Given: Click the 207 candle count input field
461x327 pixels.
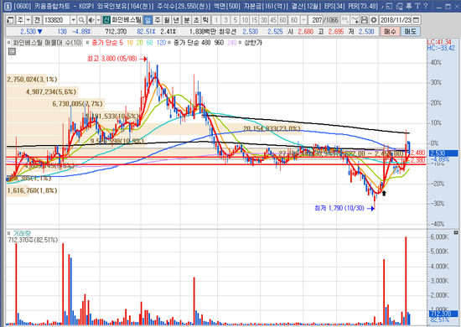Looking at the screenshot, I should [x=316, y=20].
